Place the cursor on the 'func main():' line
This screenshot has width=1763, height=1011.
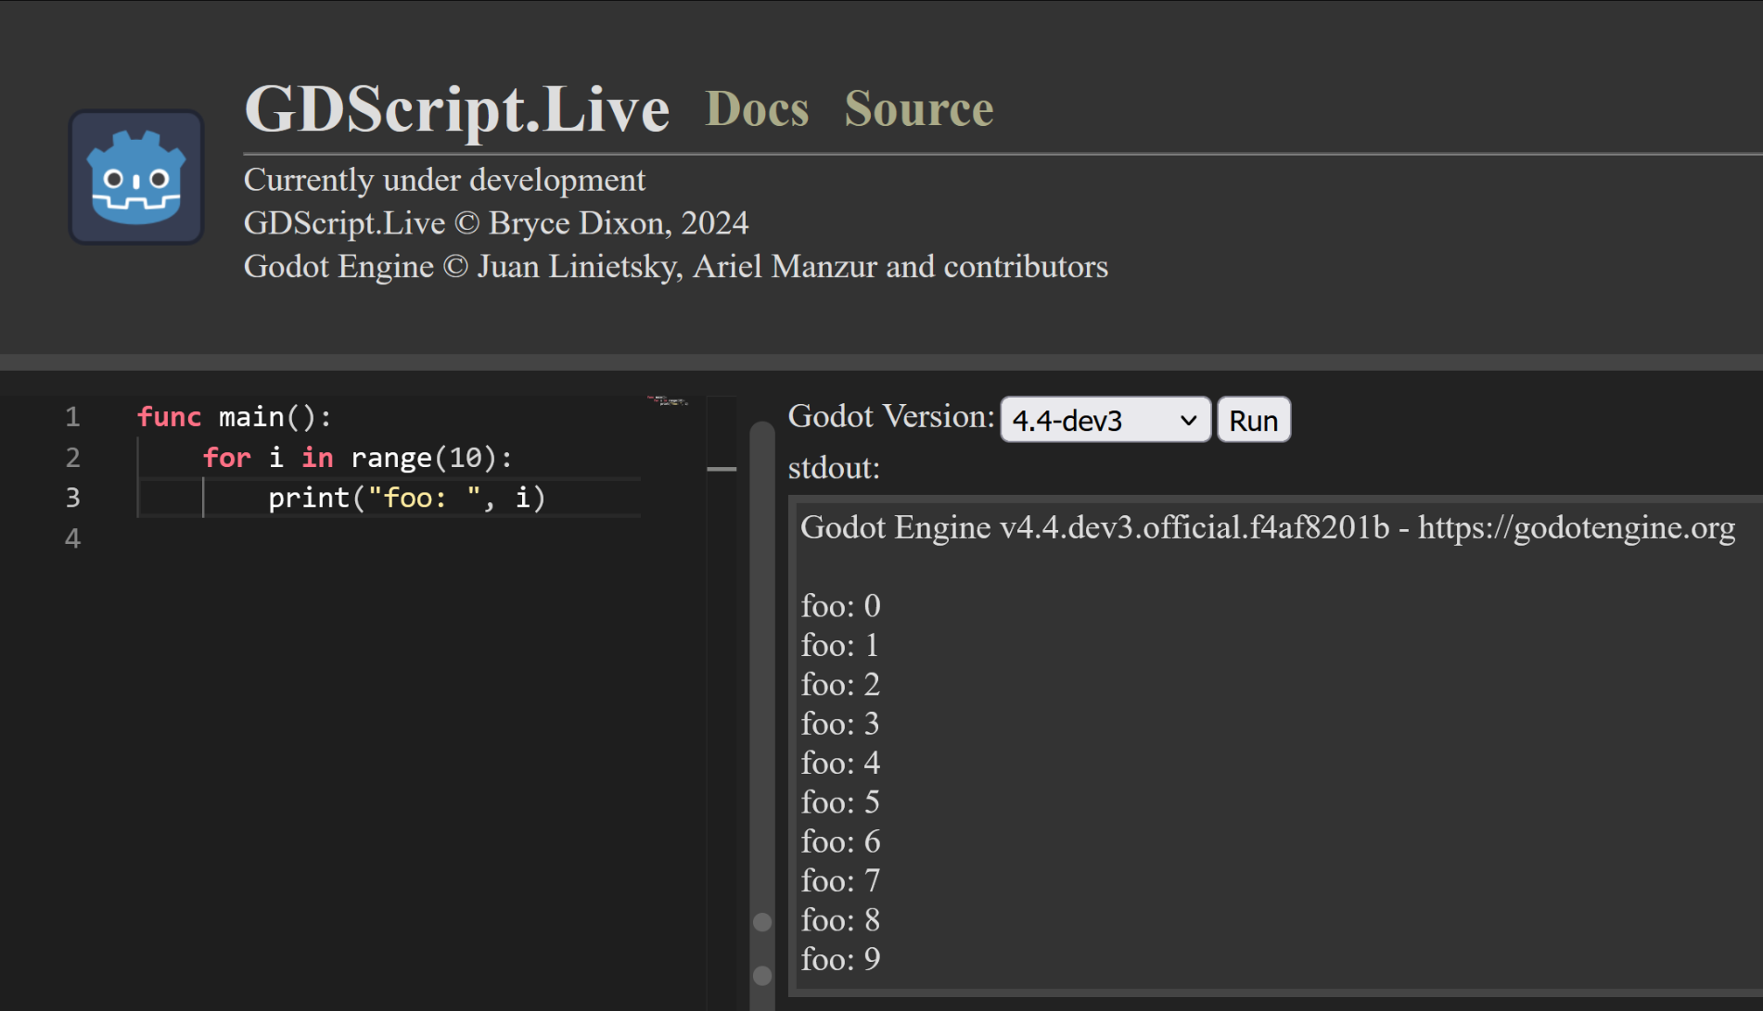[235, 417]
